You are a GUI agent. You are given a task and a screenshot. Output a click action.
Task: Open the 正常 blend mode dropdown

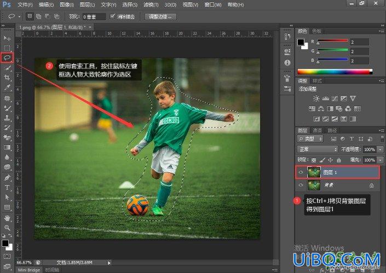point(318,149)
